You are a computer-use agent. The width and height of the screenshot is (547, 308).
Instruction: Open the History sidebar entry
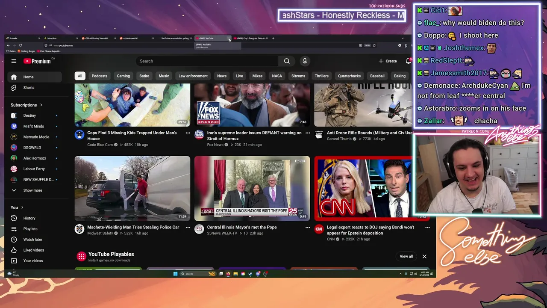pyautogui.click(x=35, y=218)
